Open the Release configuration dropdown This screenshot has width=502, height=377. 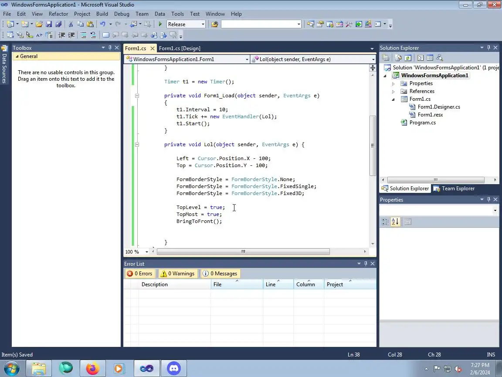pos(203,24)
